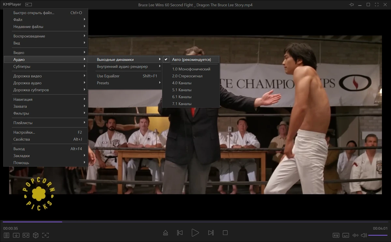Expand Внутренний аудио рендерер submenu
391x242 pixels.
tap(125, 67)
